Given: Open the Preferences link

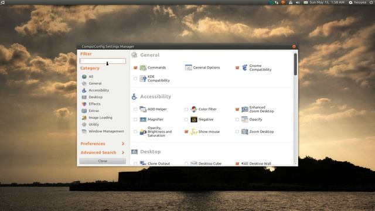Looking at the screenshot, I should pyautogui.click(x=93, y=144).
